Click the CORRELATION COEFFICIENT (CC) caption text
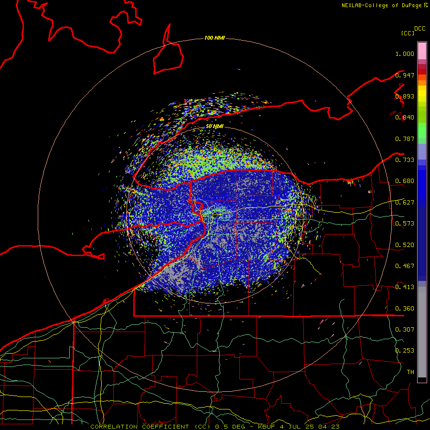The height and width of the screenshot is (430, 430). [150, 427]
